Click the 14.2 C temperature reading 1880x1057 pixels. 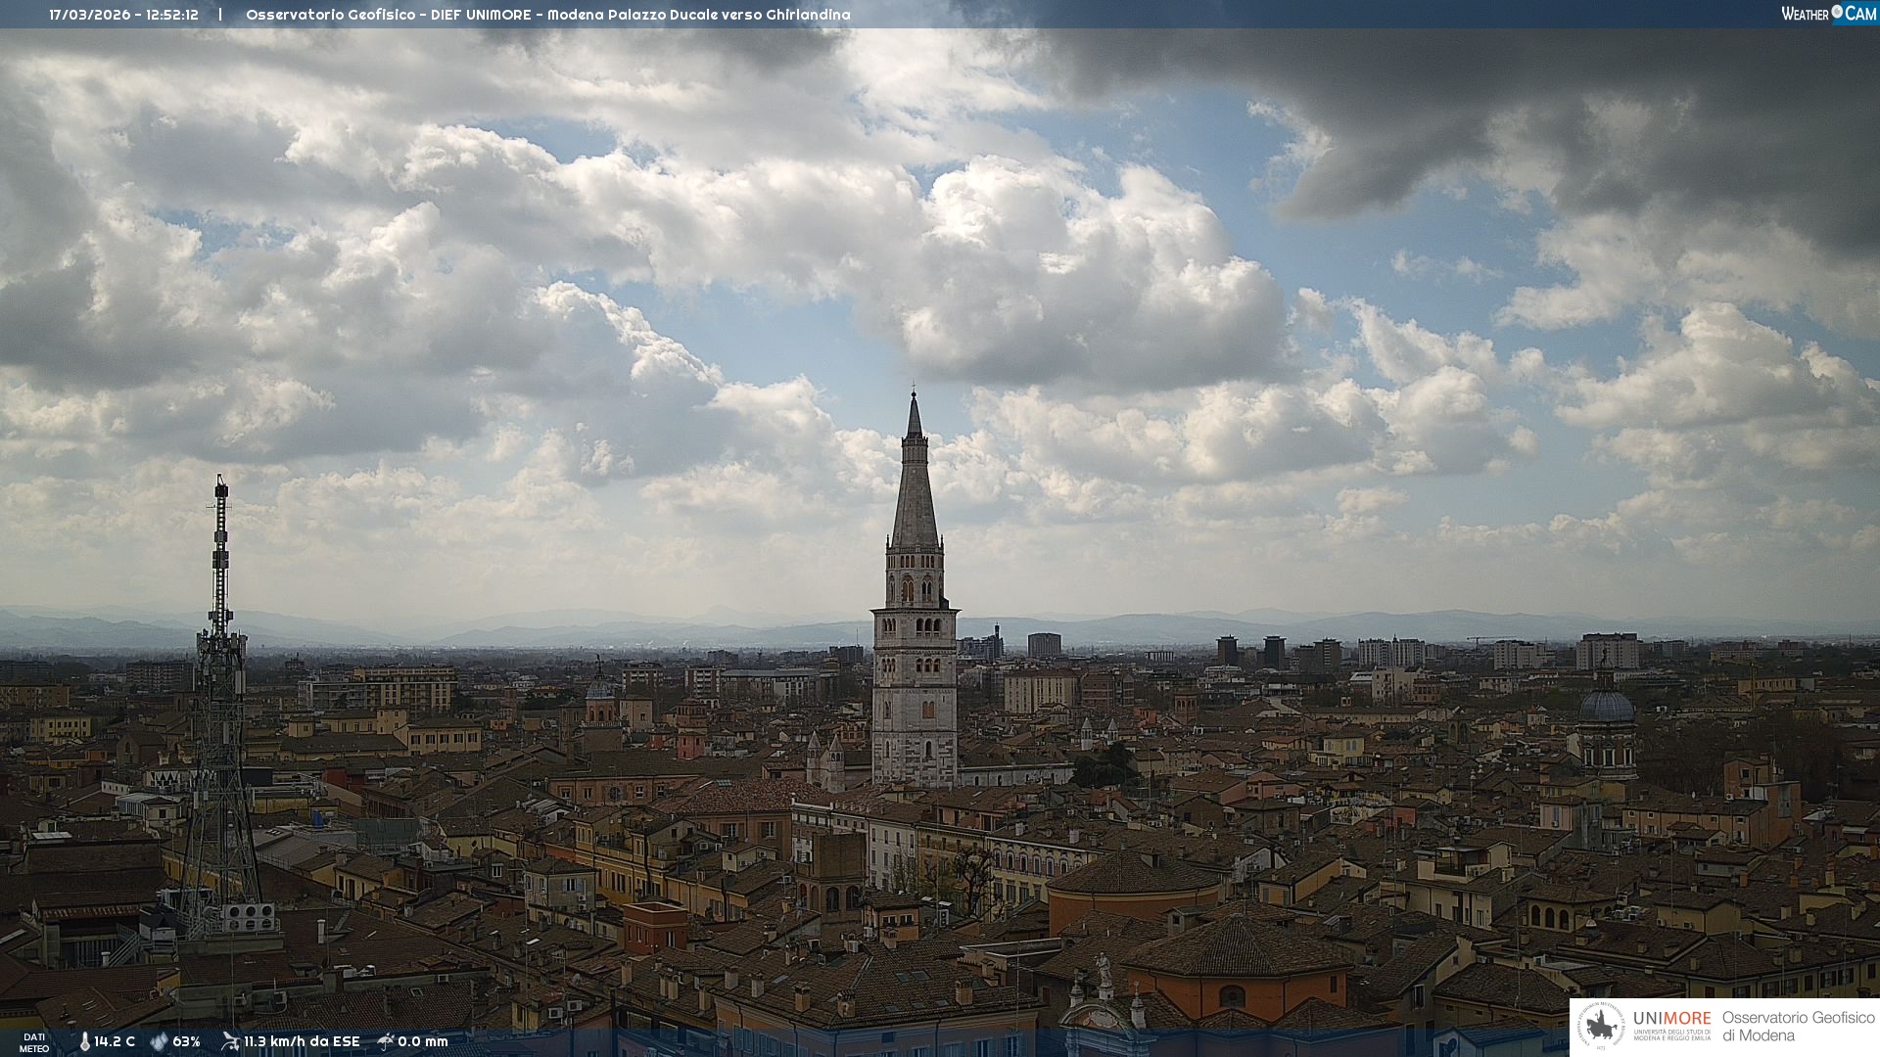(115, 1041)
